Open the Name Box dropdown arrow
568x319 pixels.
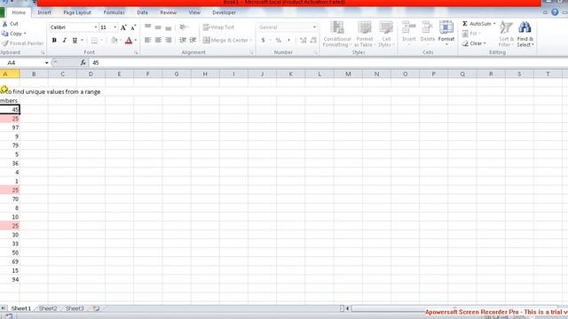(46, 63)
